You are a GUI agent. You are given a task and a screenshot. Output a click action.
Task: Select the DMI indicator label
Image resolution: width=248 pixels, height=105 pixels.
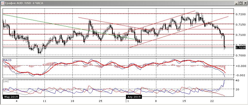pyautogui.click(x=5, y=81)
